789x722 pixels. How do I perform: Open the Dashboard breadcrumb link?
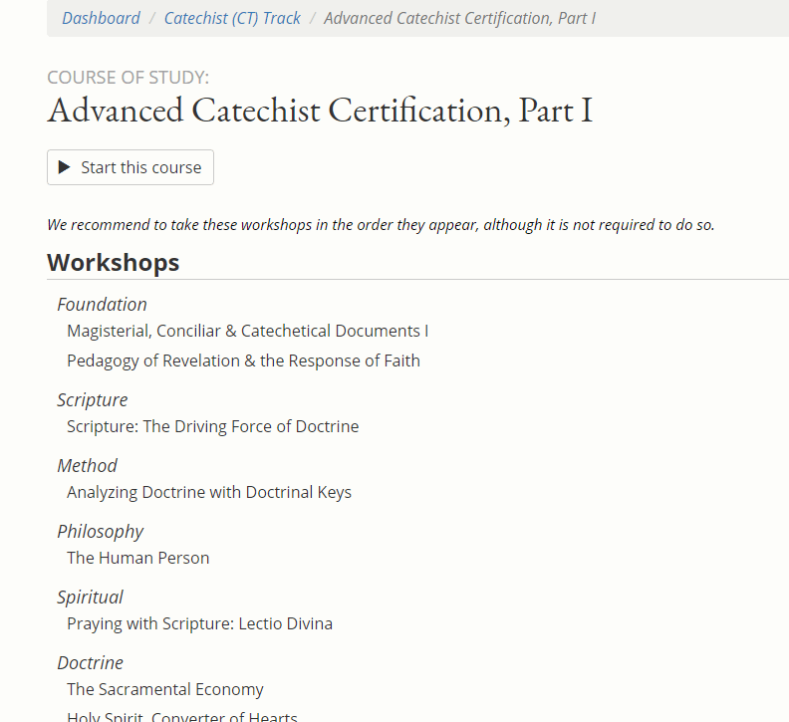[101, 18]
